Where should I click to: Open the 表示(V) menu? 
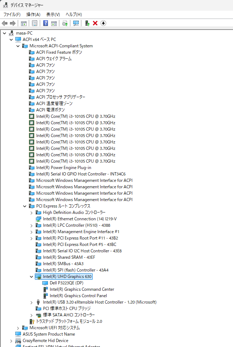click(53, 15)
